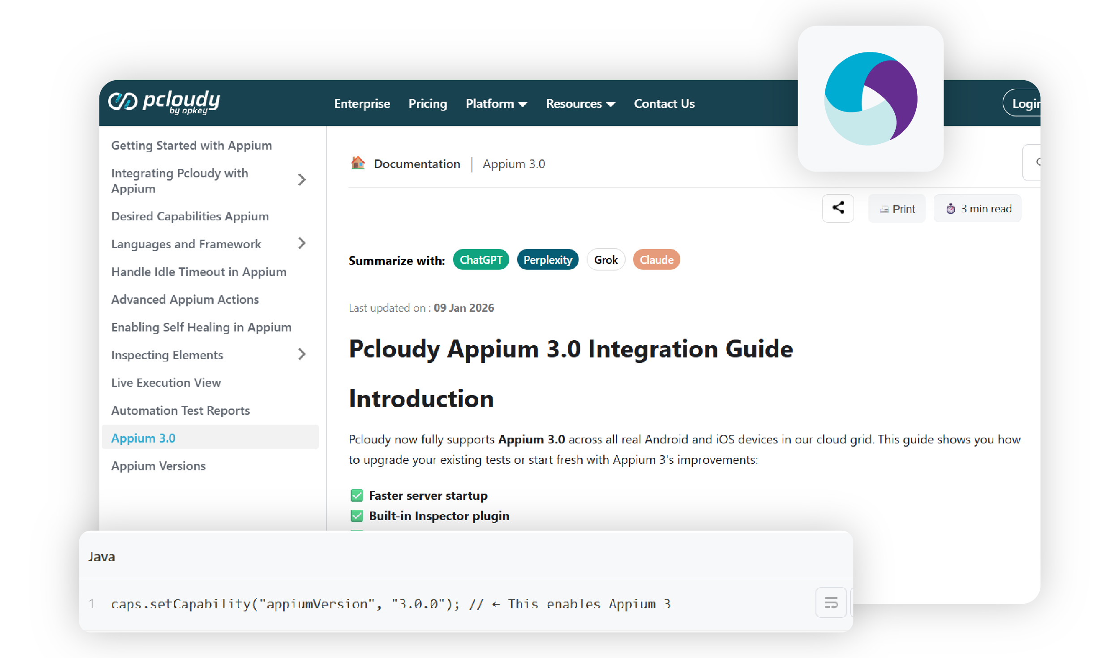Click the printer icon on Print button
This screenshot has width=1120, height=658.
[884, 209]
